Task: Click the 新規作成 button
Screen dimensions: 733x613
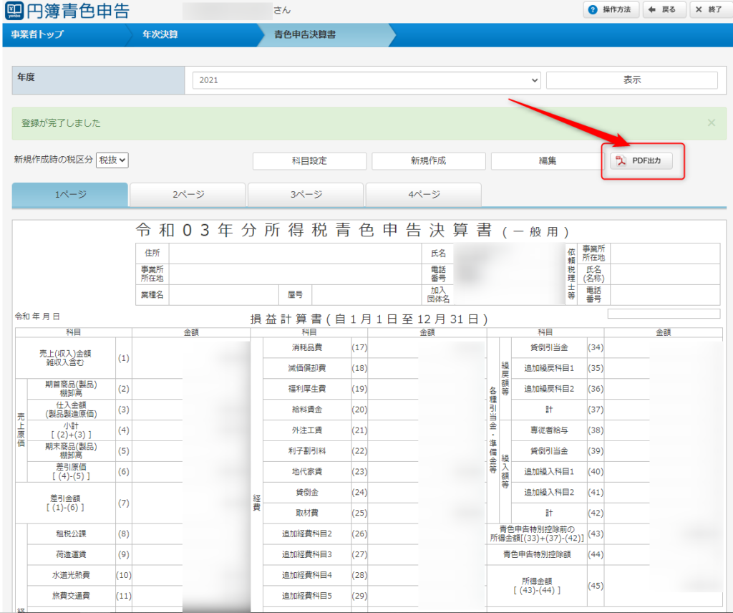Action: pos(428,161)
